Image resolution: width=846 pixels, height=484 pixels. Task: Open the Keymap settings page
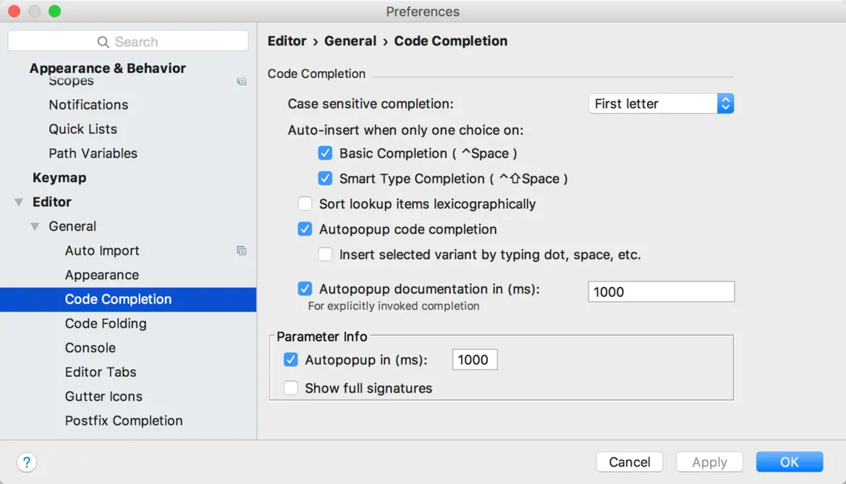pyautogui.click(x=59, y=178)
